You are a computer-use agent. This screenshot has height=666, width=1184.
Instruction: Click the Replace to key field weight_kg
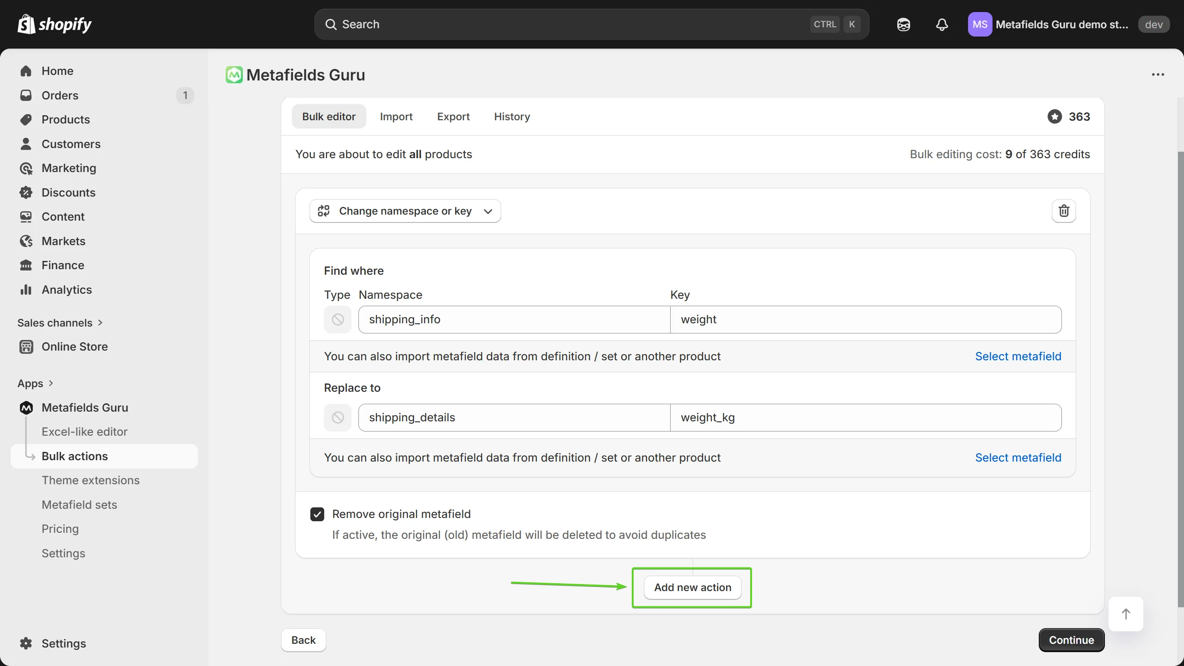click(x=866, y=418)
